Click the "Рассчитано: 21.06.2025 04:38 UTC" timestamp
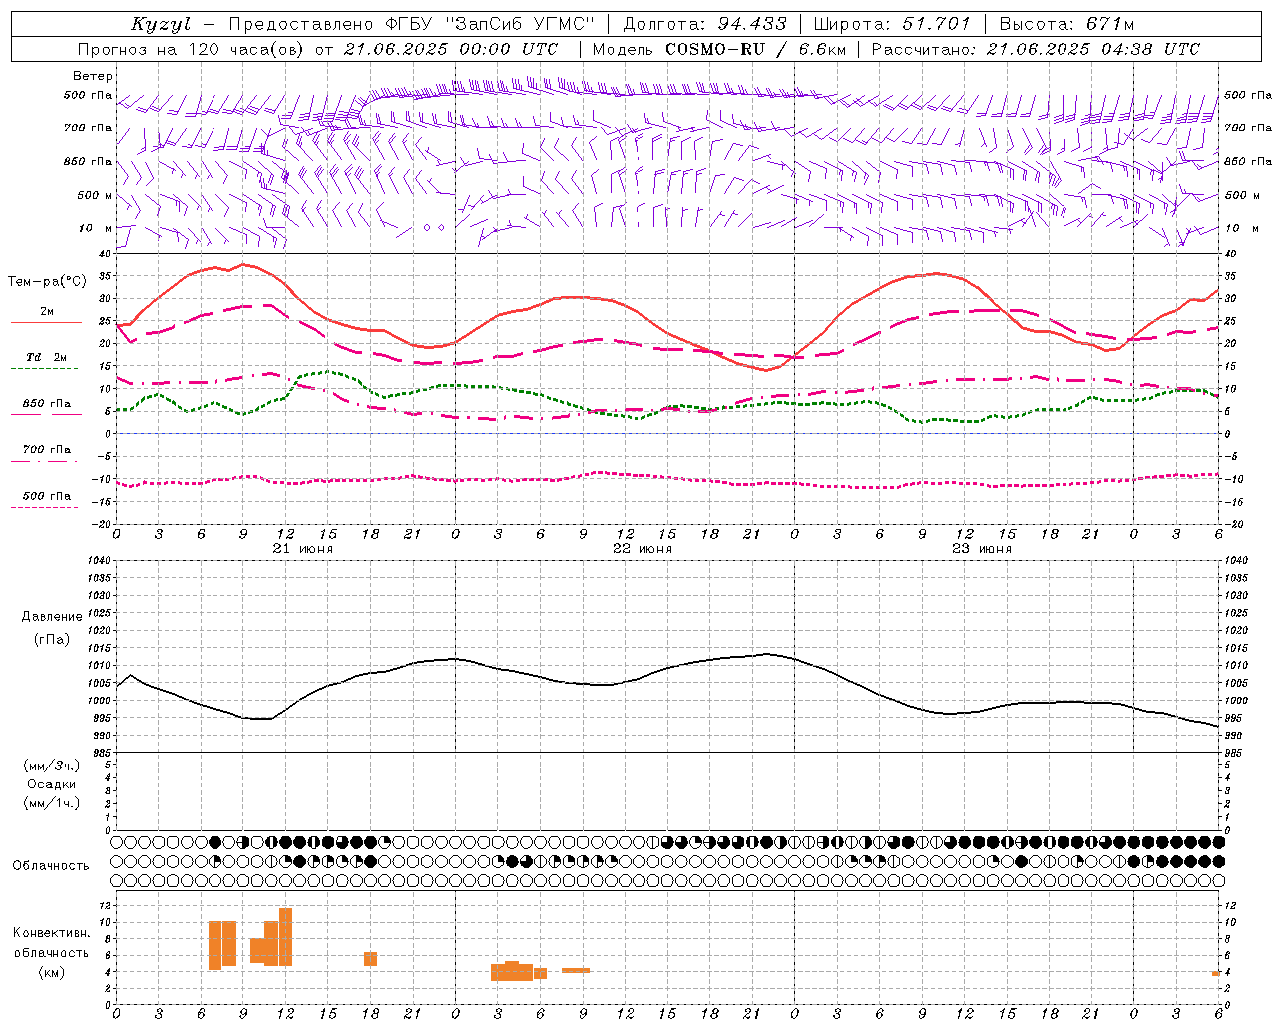1277x1022 pixels. click(1036, 49)
